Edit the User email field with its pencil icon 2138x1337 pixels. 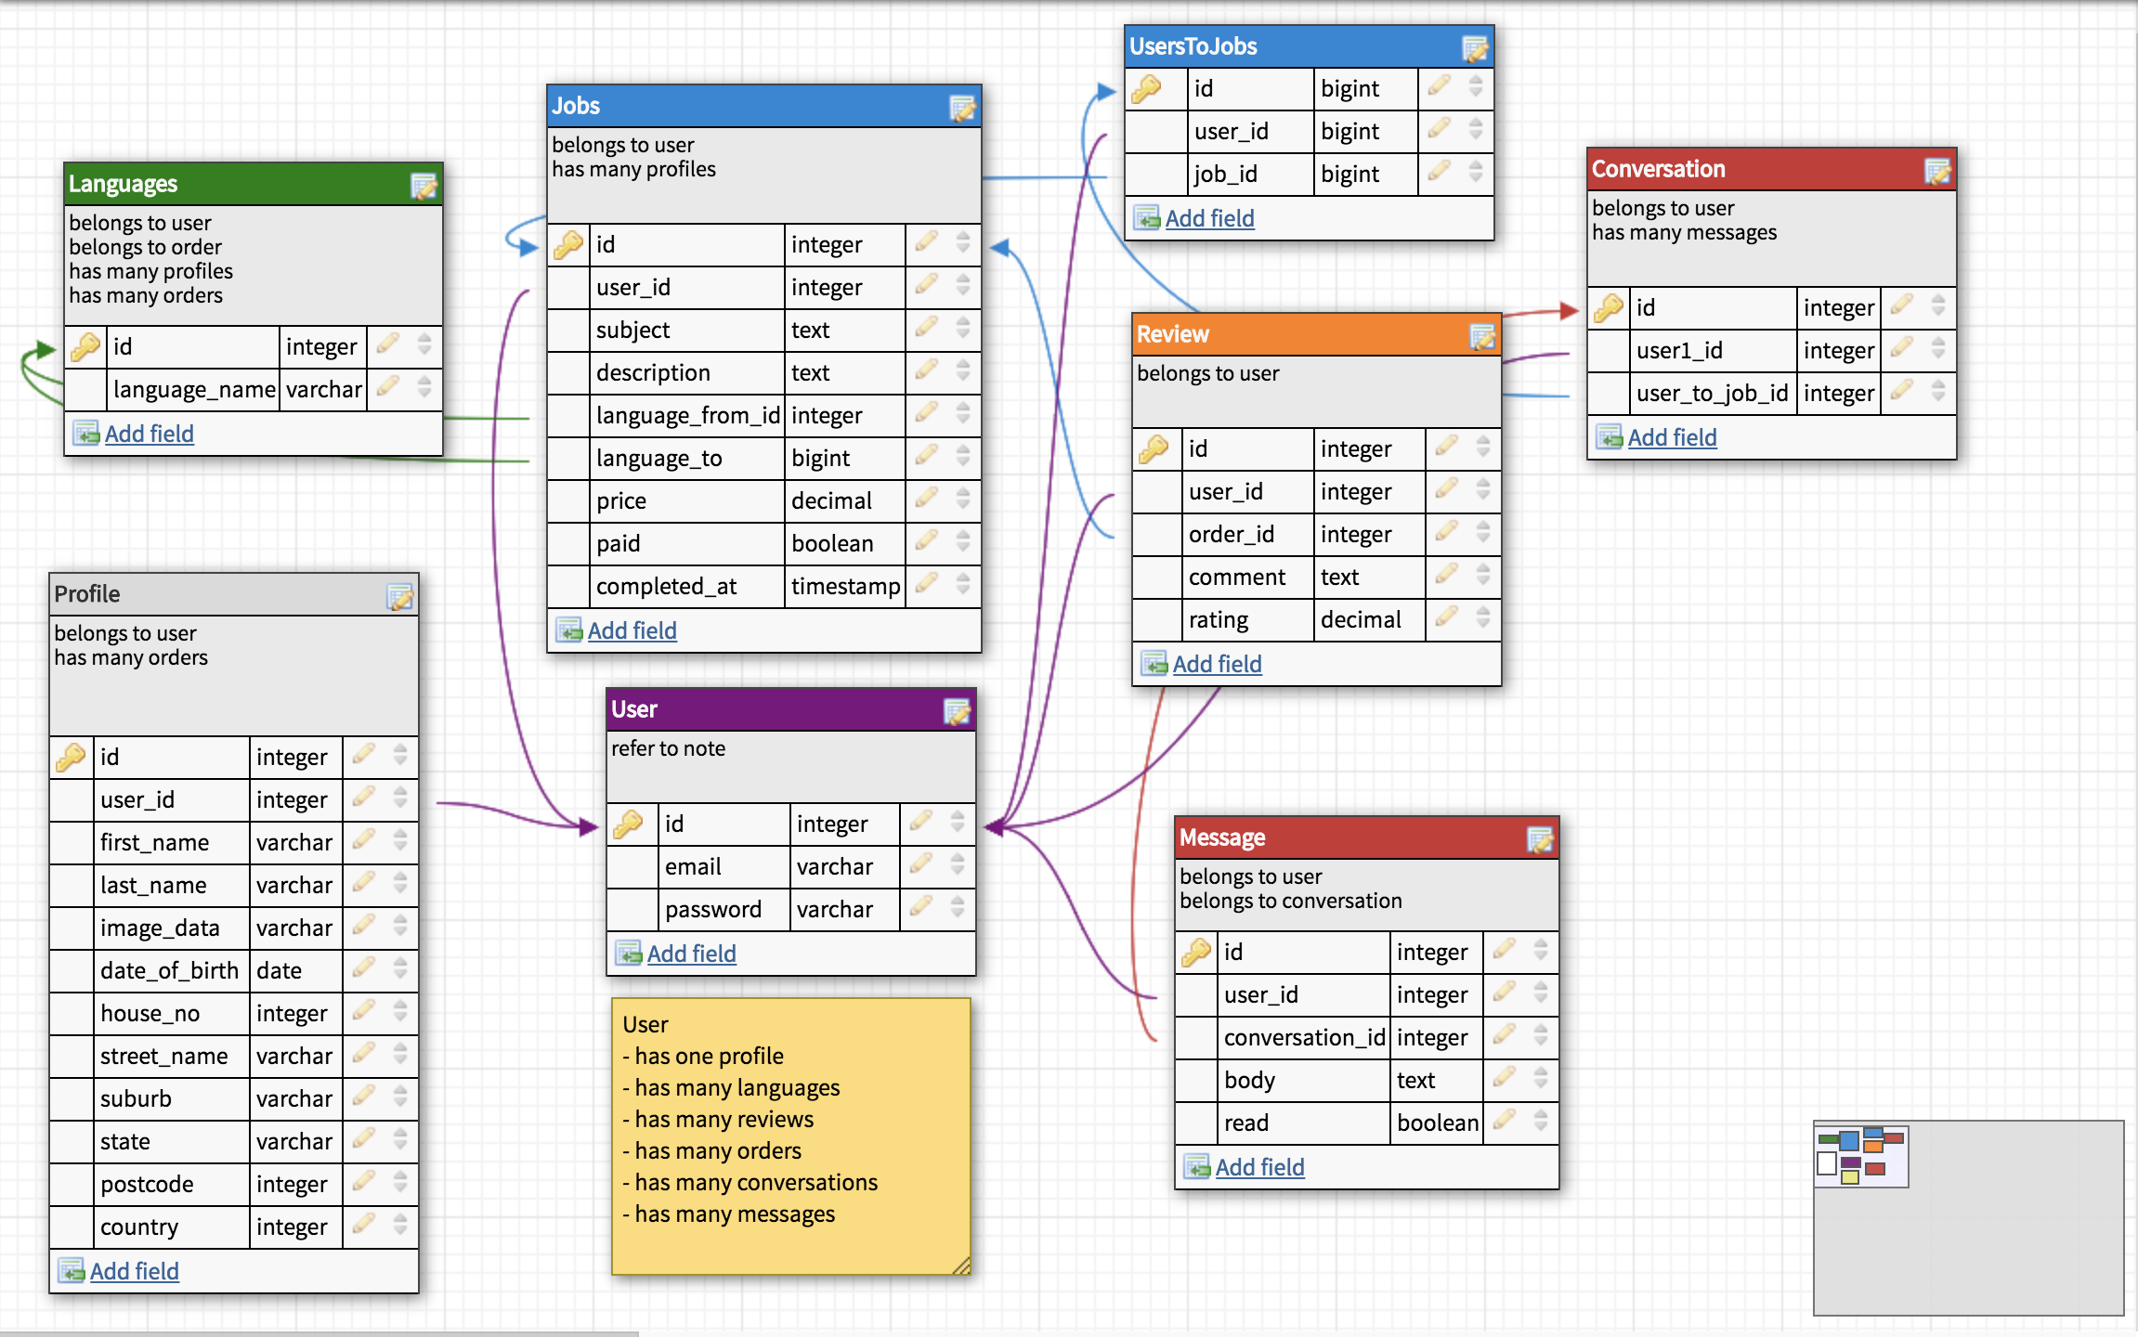(920, 864)
